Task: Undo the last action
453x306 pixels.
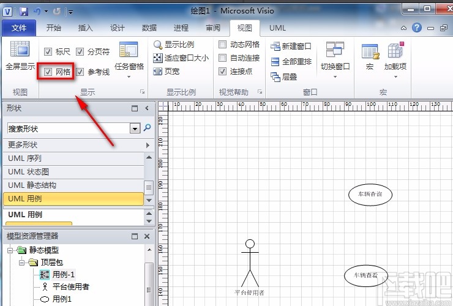Action: pyautogui.click(x=37, y=12)
